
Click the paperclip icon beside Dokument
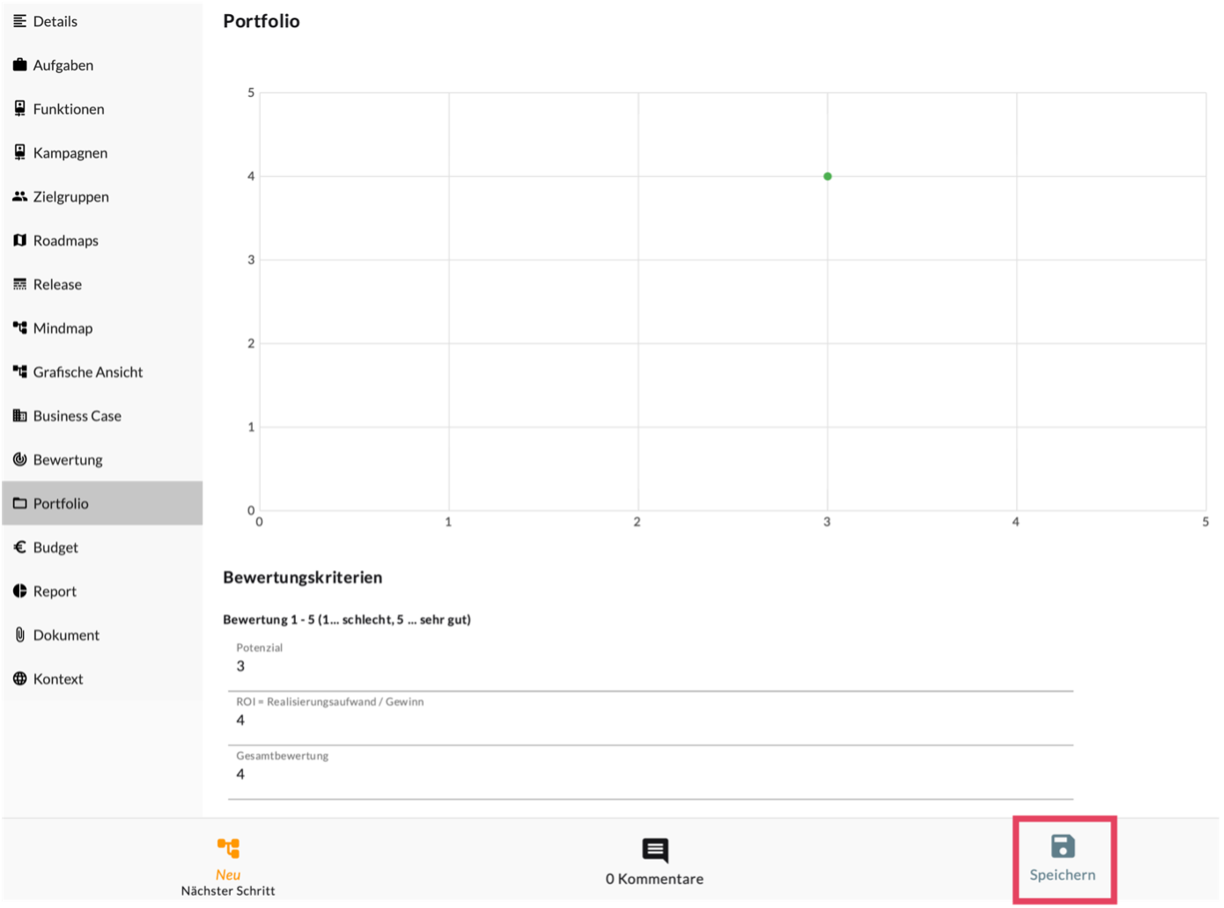(19, 635)
